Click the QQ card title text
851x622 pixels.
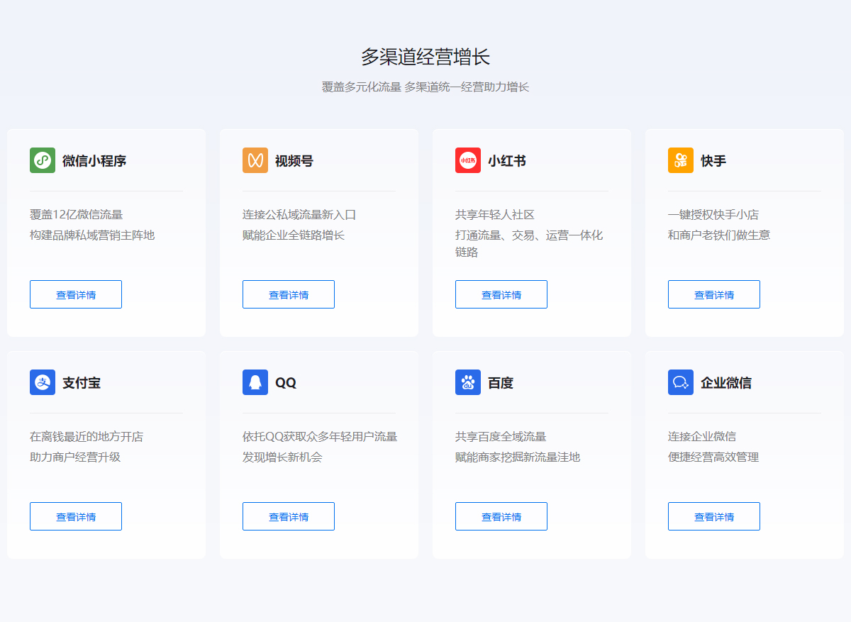[x=286, y=383]
